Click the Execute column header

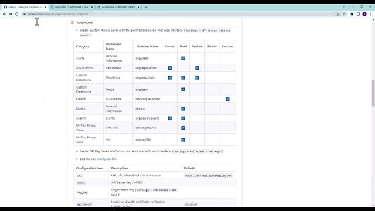(x=227, y=46)
